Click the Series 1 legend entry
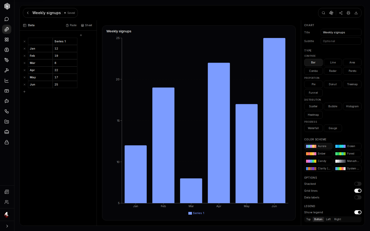Viewport: 370px width, 231px height. point(196,213)
